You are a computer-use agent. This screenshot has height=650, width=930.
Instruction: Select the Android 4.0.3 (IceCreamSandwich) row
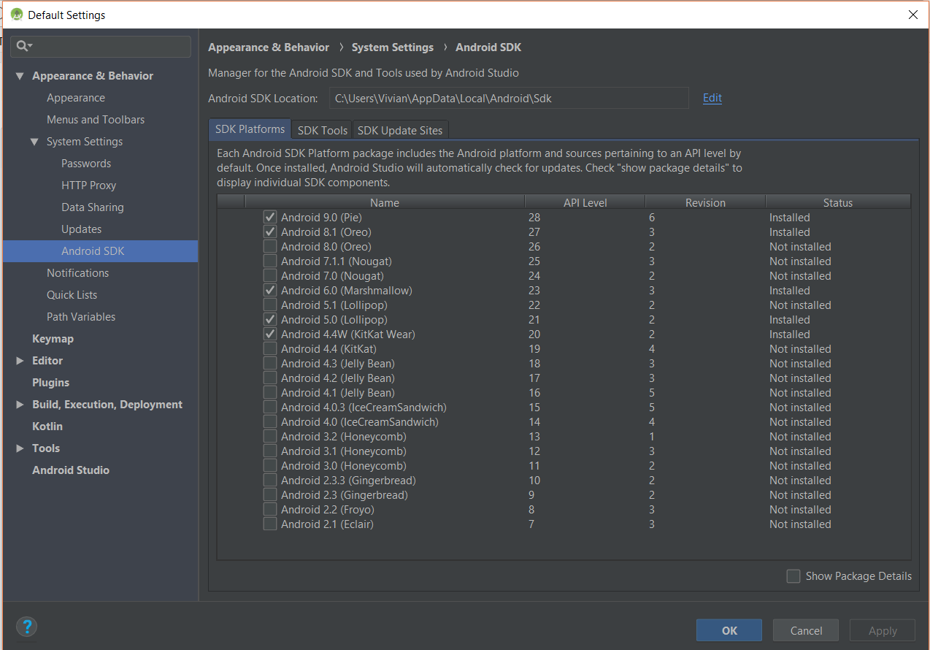[564, 407]
